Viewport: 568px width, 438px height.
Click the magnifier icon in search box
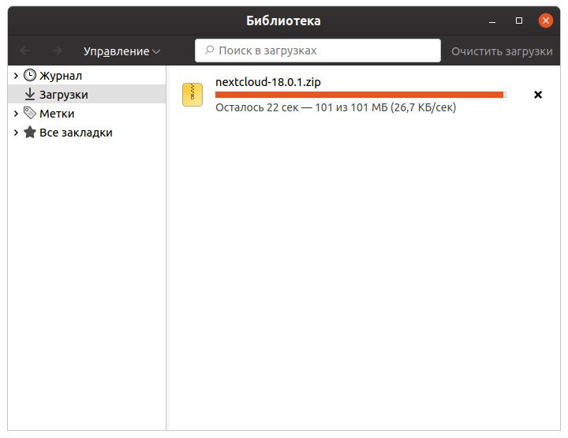pyautogui.click(x=209, y=50)
